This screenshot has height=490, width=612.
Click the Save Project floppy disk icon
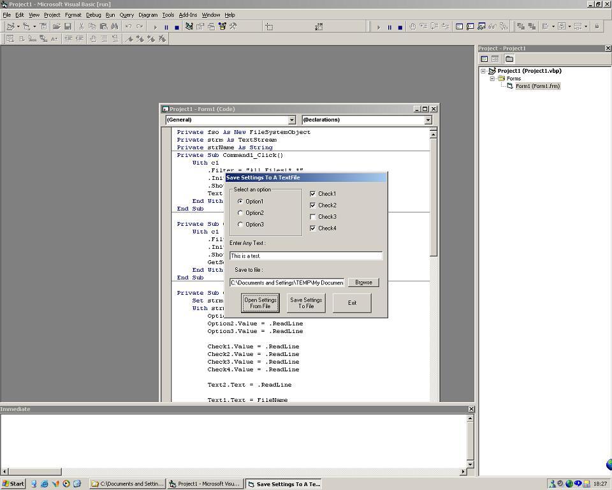click(68, 27)
